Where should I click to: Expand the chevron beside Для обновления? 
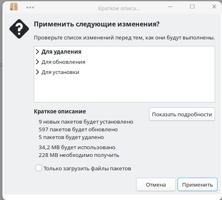(37, 62)
